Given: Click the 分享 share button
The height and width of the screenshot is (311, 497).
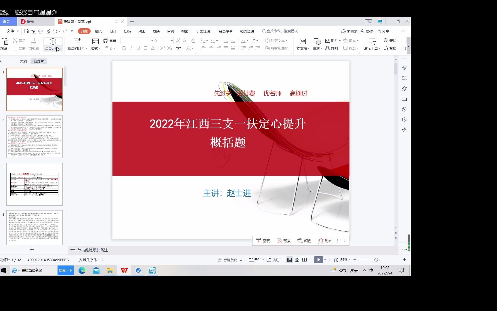Looking at the screenshot, I should coord(383,31).
